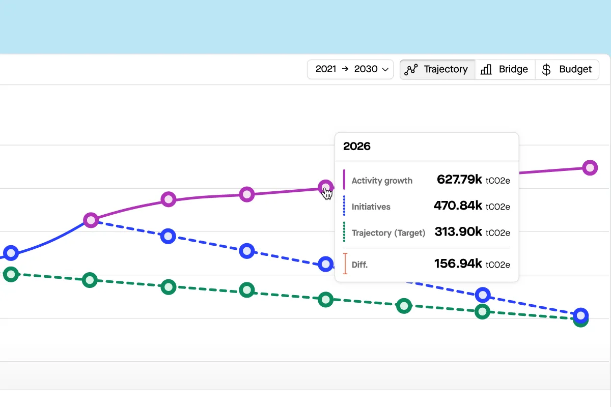Click the green dotted Trajectory (Target) swatch
The width and height of the screenshot is (611, 407).
pyautogui.click(x=345, y=232)
